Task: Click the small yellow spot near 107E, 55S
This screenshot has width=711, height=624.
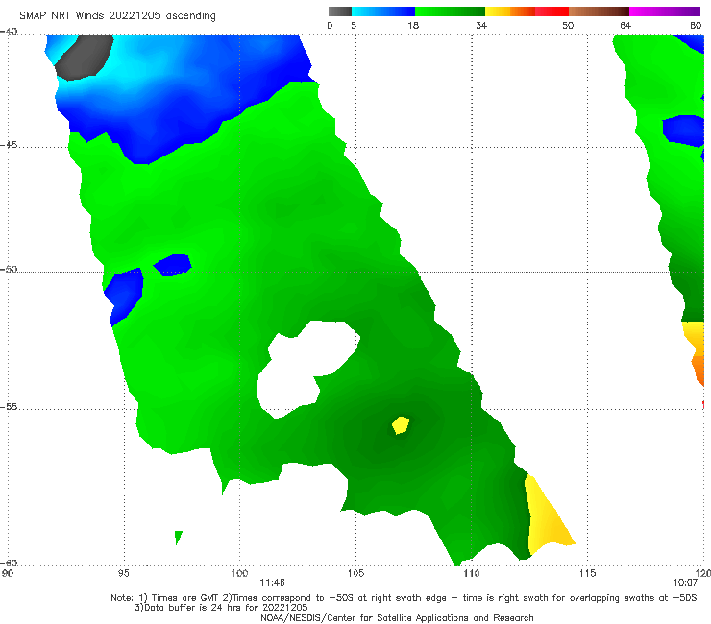Action: pyautogui.click(x=401, y=425)
